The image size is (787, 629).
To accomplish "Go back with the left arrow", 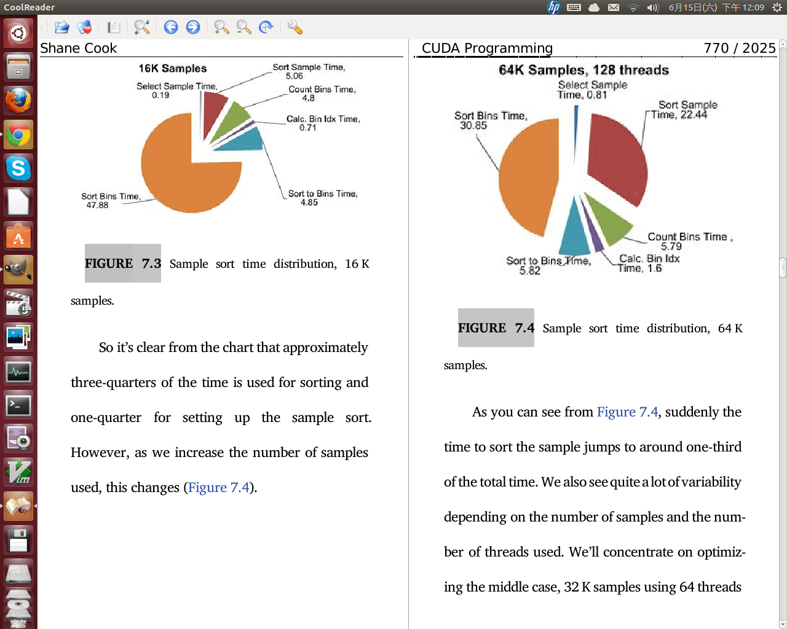I will tap(171, 27).
